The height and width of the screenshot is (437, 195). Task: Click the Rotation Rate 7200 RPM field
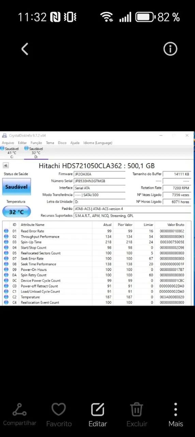(x=177, y=188)
